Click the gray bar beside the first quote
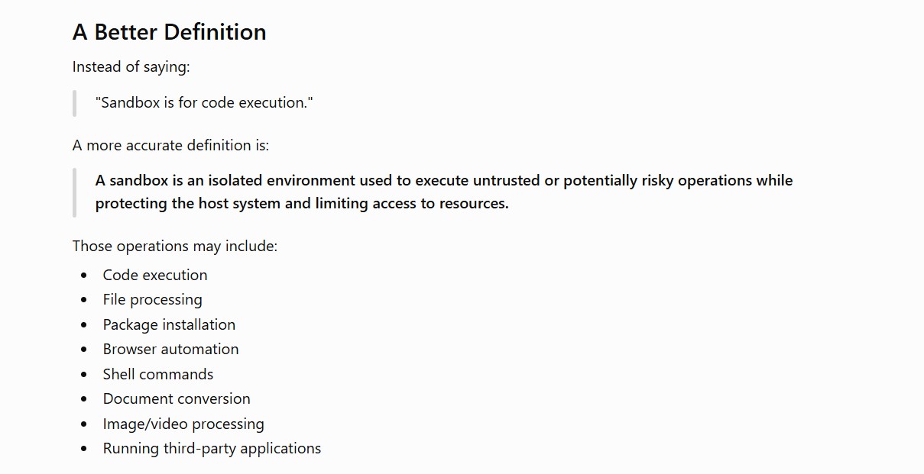 tap(74, 103)
